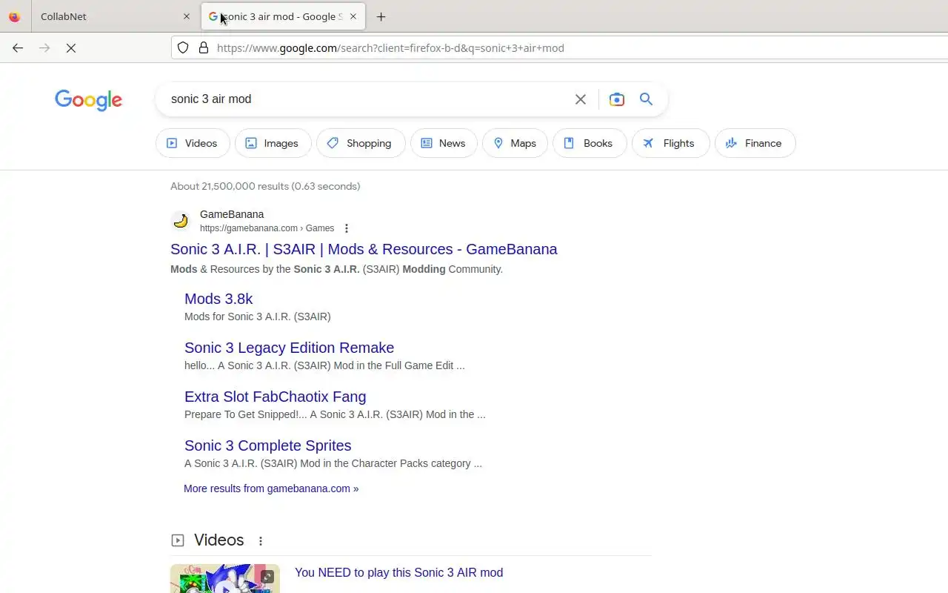The width and height of the screenshot is (948, 593).
Task: Switch to Books results
Action: point(589,143)
